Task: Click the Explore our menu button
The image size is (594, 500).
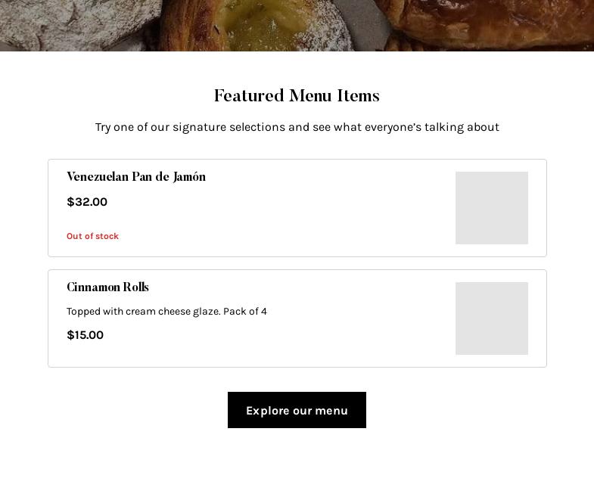Action: tap(297, 410)
